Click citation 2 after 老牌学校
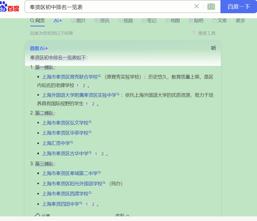The image size is (257, 221). click(x=84, y=86)
